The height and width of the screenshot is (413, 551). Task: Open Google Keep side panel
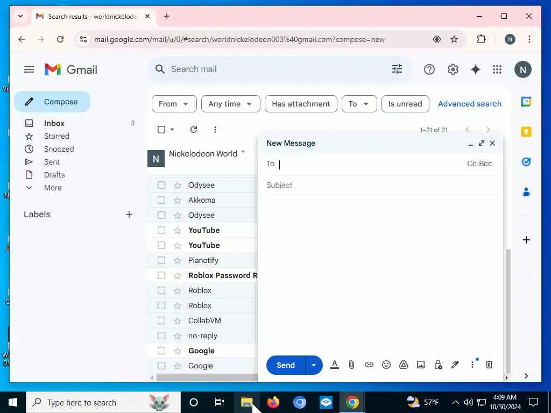(x=526, y=132)
